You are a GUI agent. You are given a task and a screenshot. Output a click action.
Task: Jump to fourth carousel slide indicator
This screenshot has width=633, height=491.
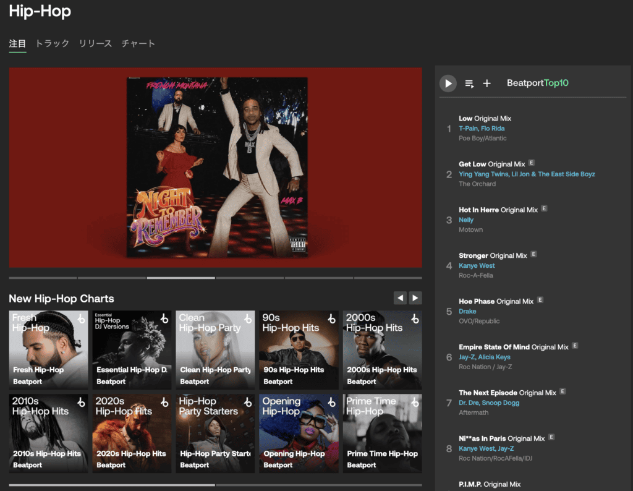250,278
